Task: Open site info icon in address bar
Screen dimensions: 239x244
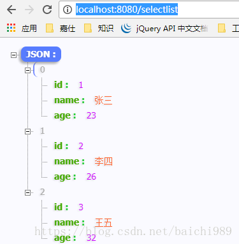Action: point(68,10)
